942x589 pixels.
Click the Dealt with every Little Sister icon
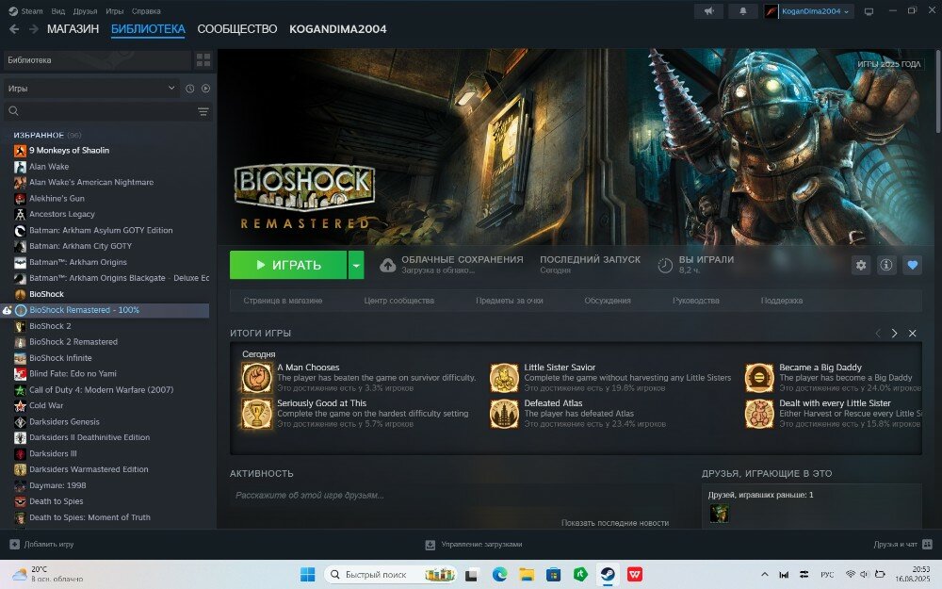pyautogui.click(x=759, y=414)
